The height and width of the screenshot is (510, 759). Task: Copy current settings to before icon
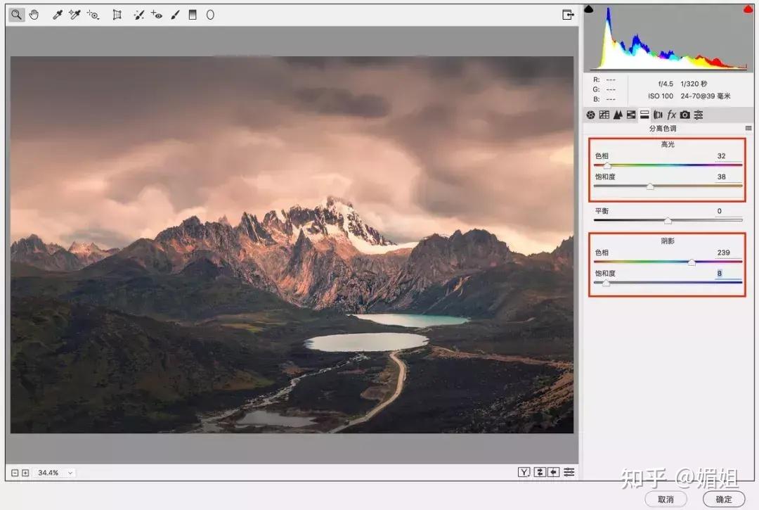click(554, 472)
